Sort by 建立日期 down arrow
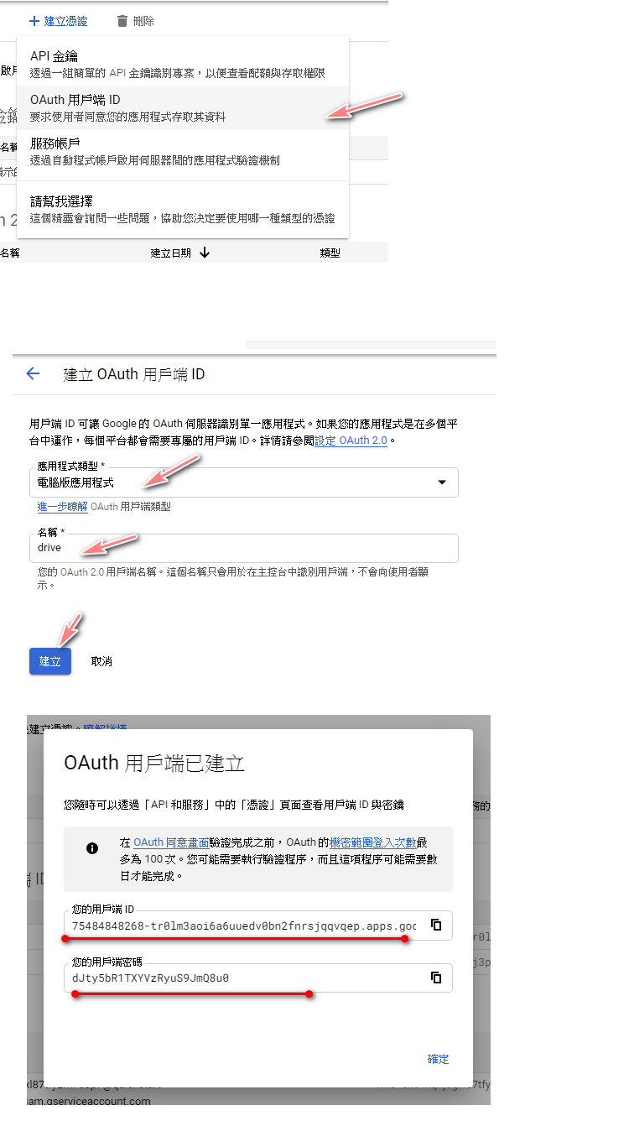The width and height of the screenshot is (629, 1121). 205,253
